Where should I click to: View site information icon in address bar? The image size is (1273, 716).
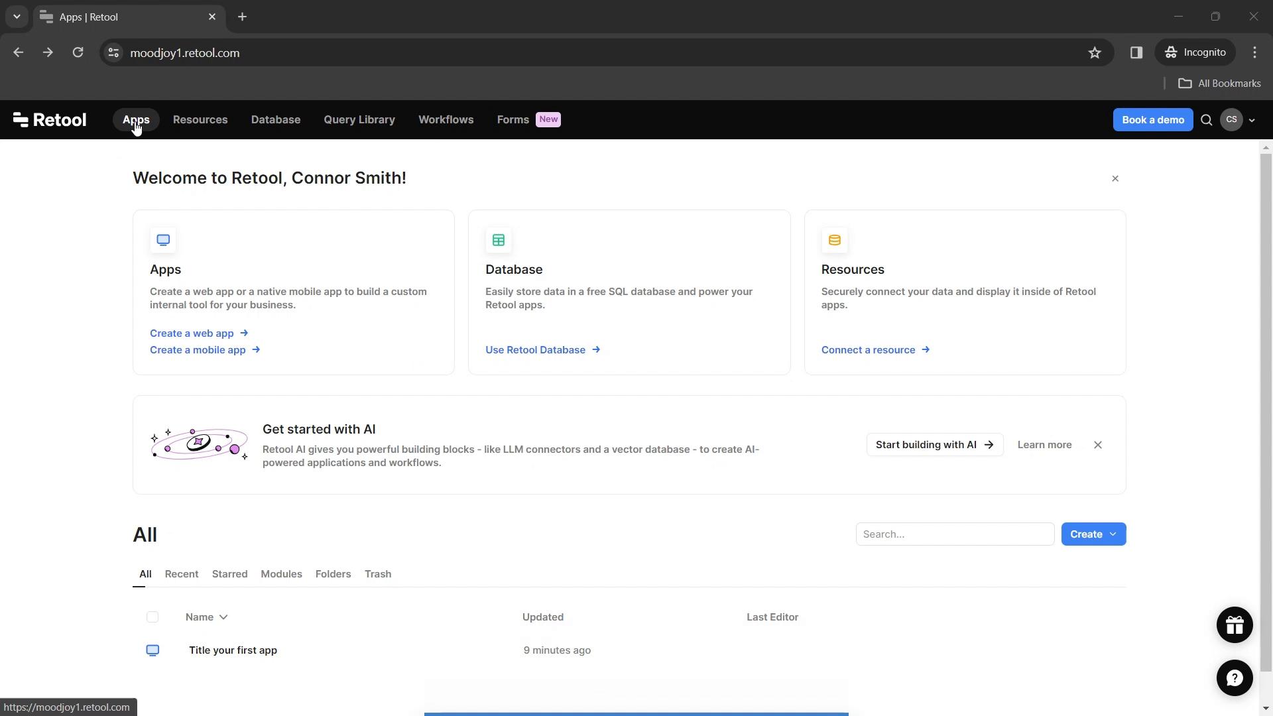coord(113,52)
